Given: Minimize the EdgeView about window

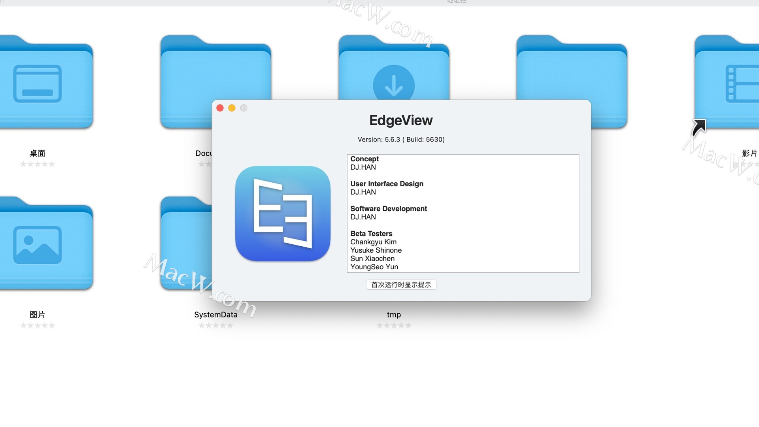Looking at the screenshot, I should tap(232, 108).
